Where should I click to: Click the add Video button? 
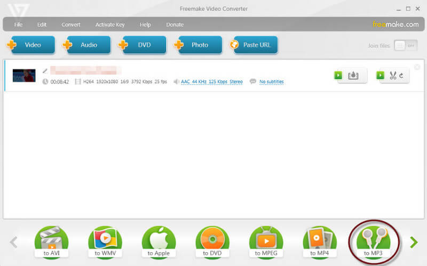coord(31,45)
